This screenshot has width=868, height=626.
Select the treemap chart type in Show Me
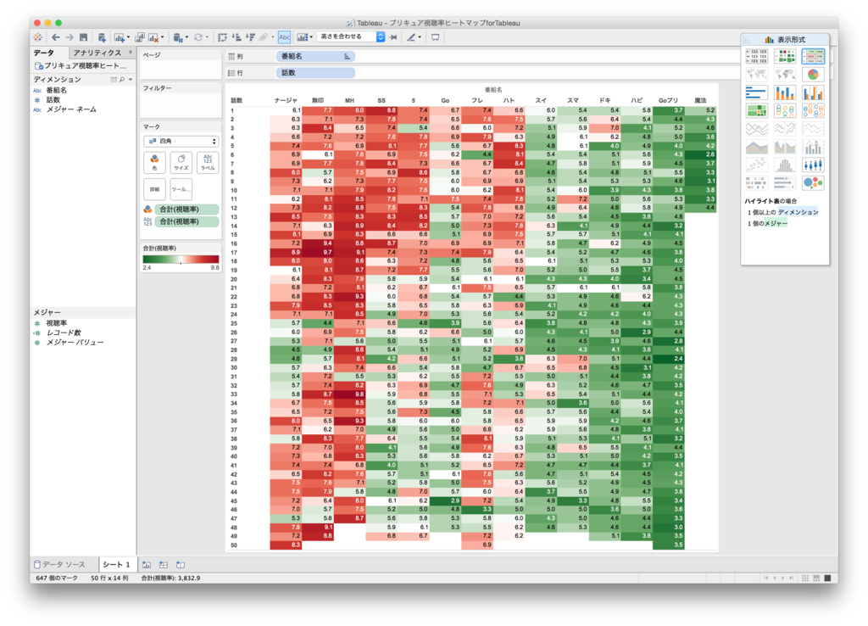click(756, 111)
